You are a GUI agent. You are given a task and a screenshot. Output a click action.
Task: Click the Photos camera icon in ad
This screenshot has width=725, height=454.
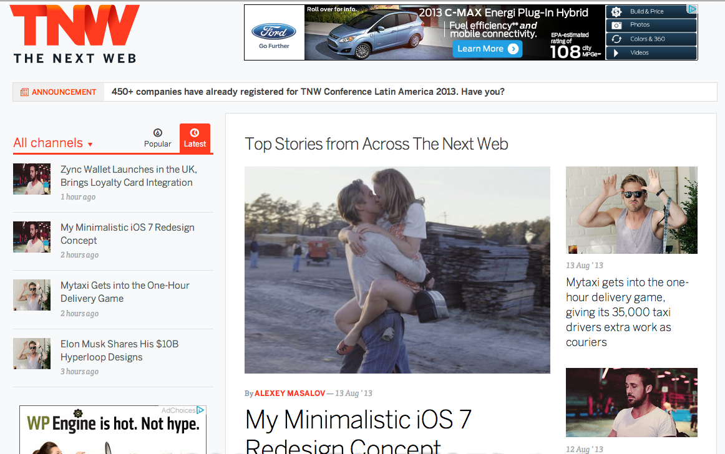616,25
